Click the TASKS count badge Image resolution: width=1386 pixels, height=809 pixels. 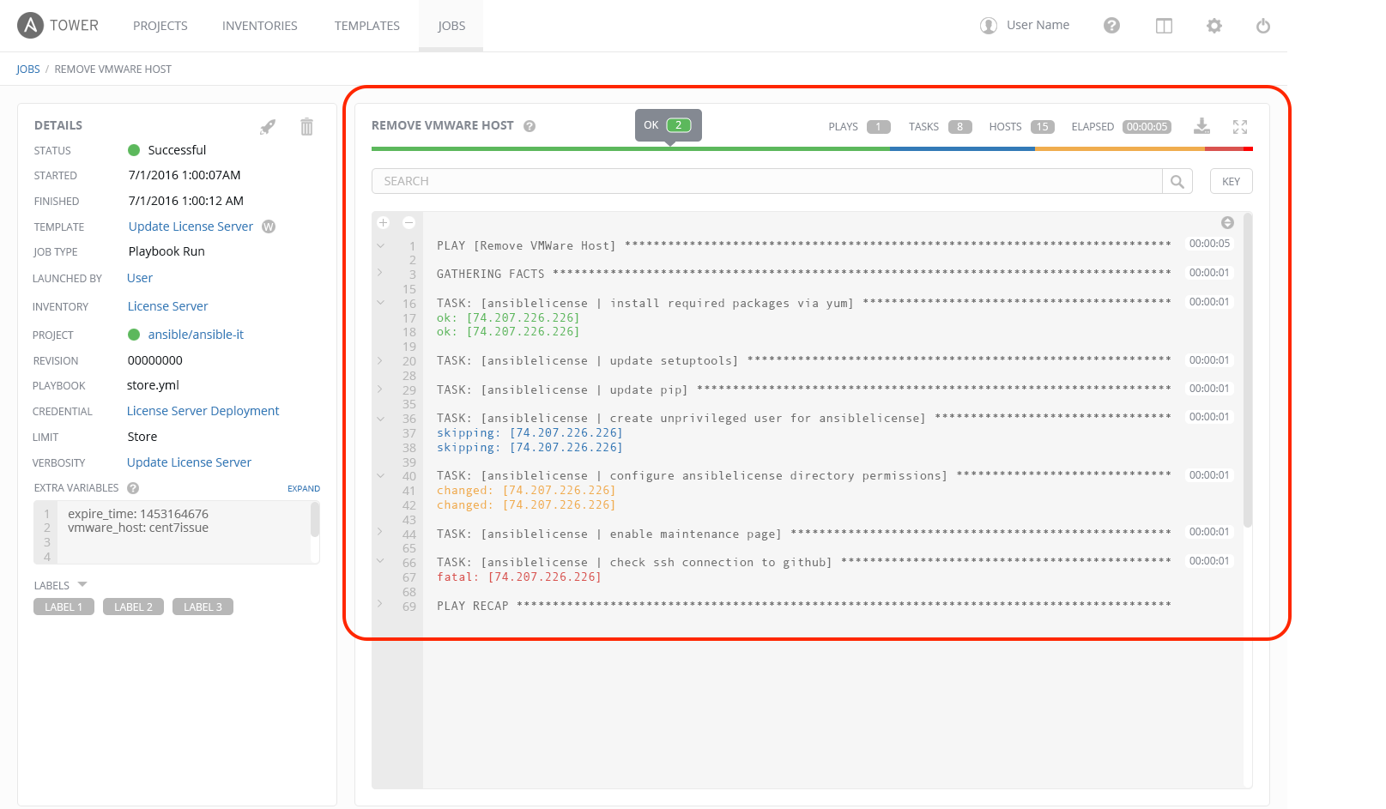coord(960,127)
